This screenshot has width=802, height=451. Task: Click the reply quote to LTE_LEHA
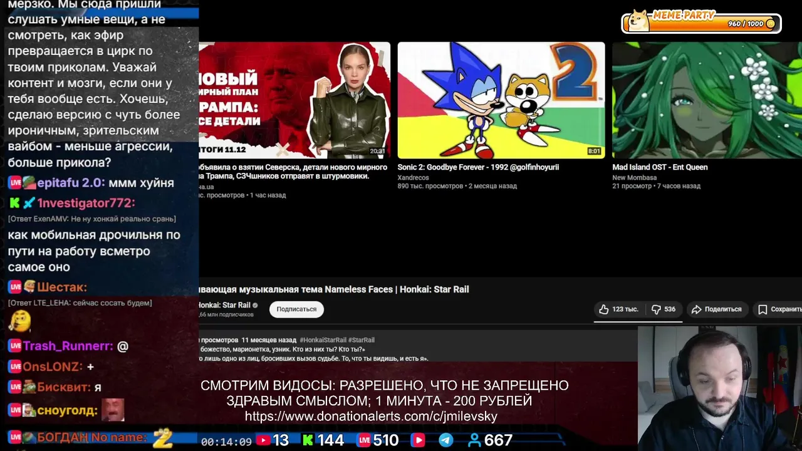(80, 303)
